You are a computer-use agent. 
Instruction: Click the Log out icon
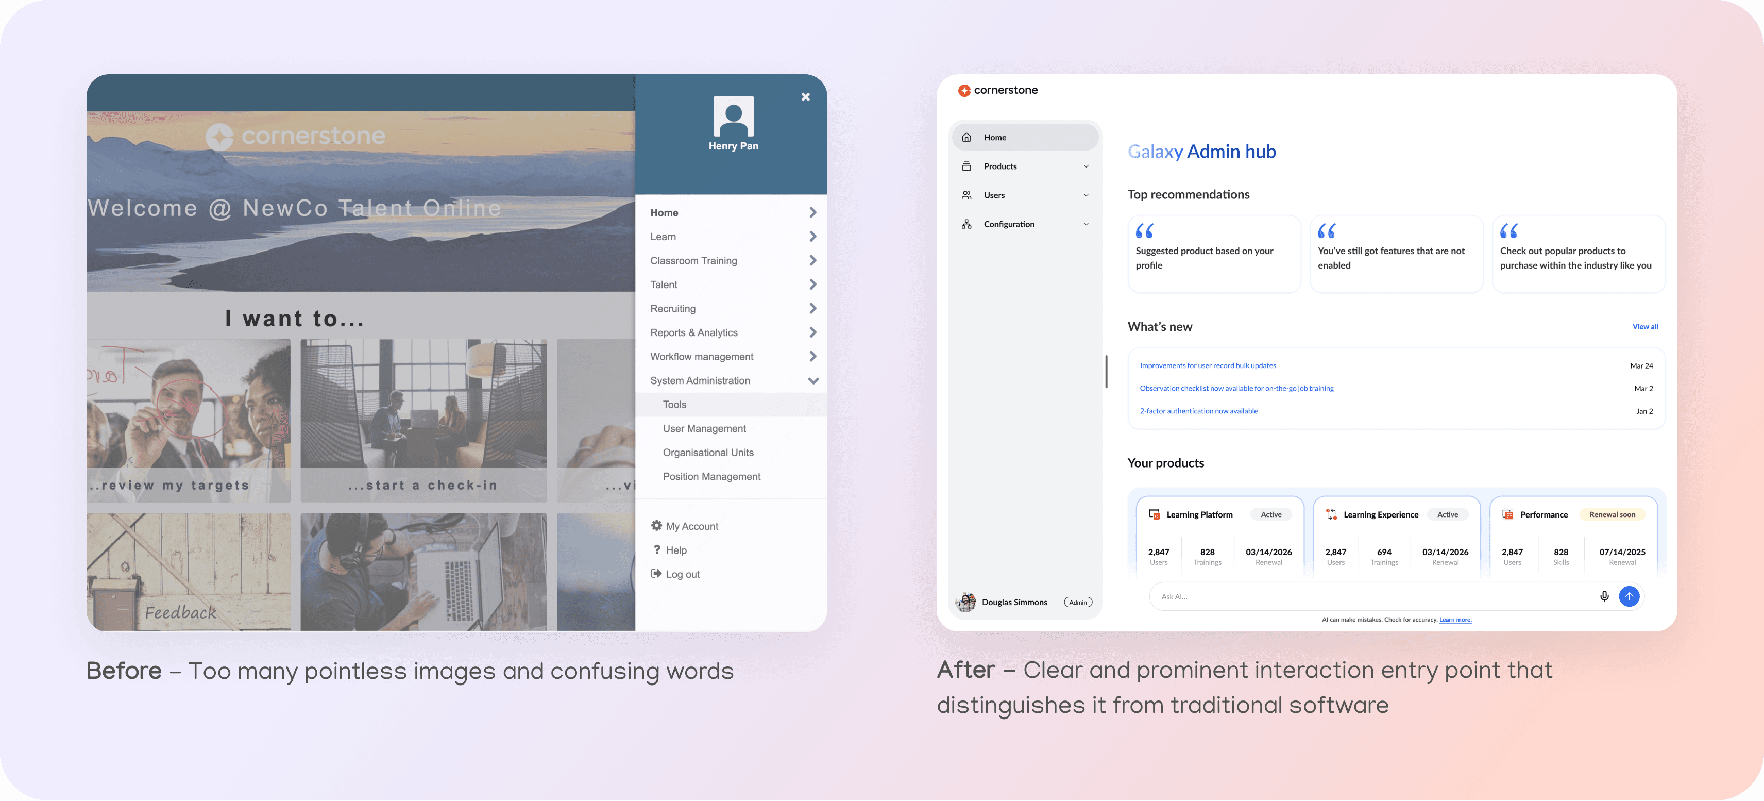[x=656, y=574]
